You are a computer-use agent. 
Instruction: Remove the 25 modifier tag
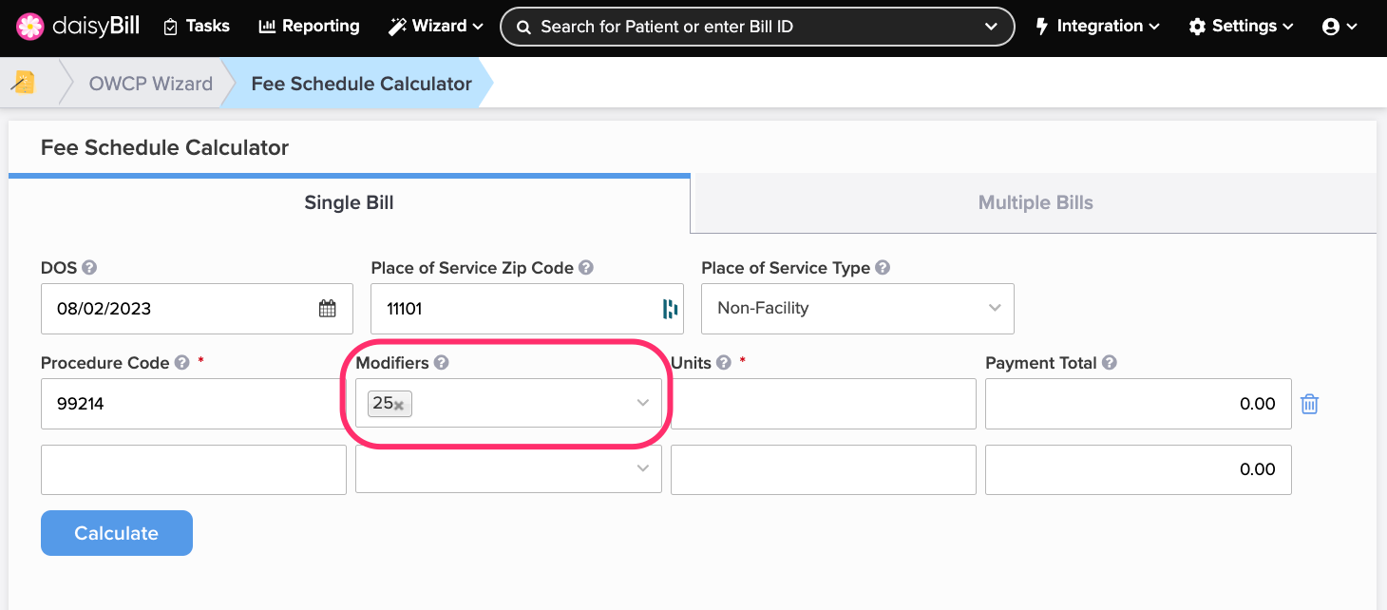click(399, 406)
